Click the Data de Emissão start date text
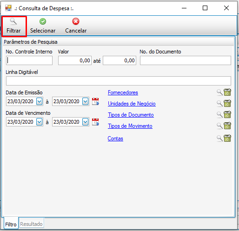Screen dimensions: 239x231 20,101
